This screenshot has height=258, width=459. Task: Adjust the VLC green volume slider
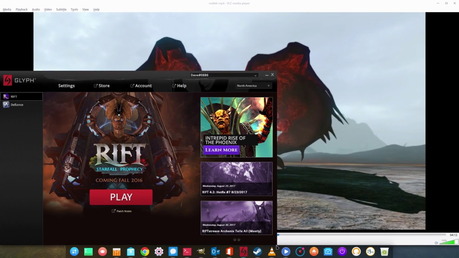[448, 242]
